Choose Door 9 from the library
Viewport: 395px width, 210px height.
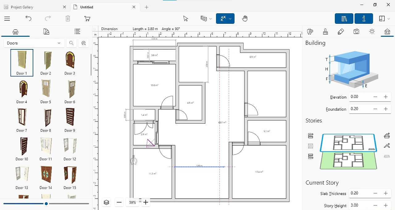coord(70,120)
